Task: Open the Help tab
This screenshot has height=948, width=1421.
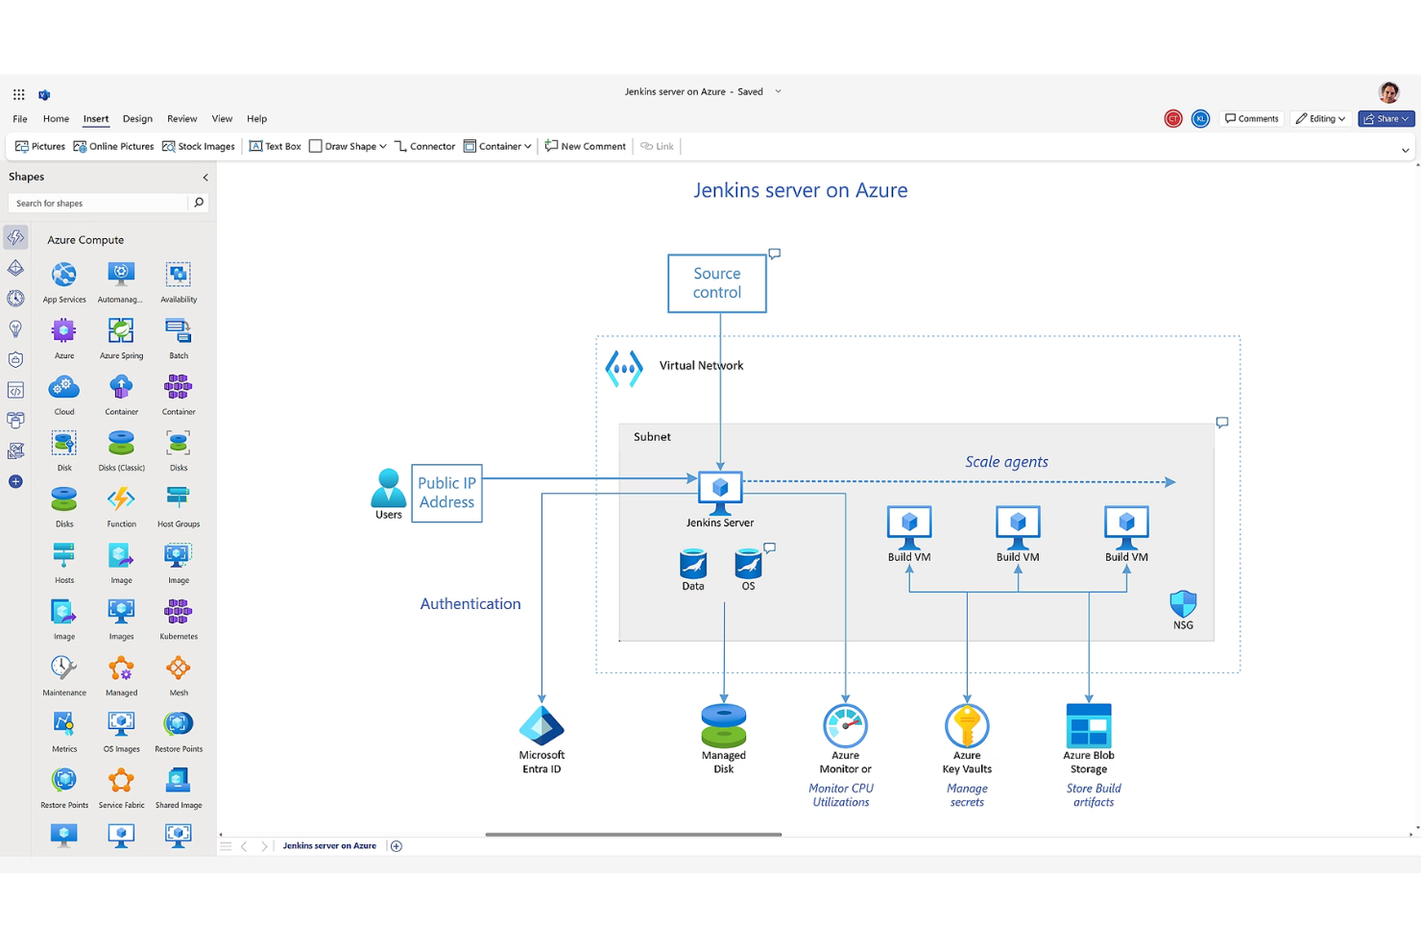Action: click(256, 119)
